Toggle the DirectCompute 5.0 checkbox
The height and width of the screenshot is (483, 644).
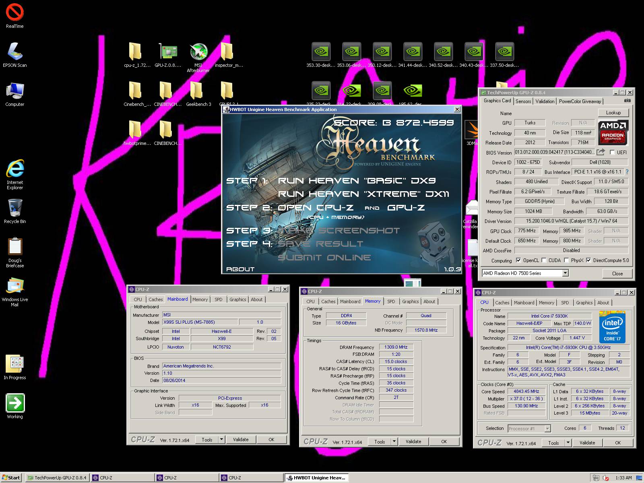[588, 260]
